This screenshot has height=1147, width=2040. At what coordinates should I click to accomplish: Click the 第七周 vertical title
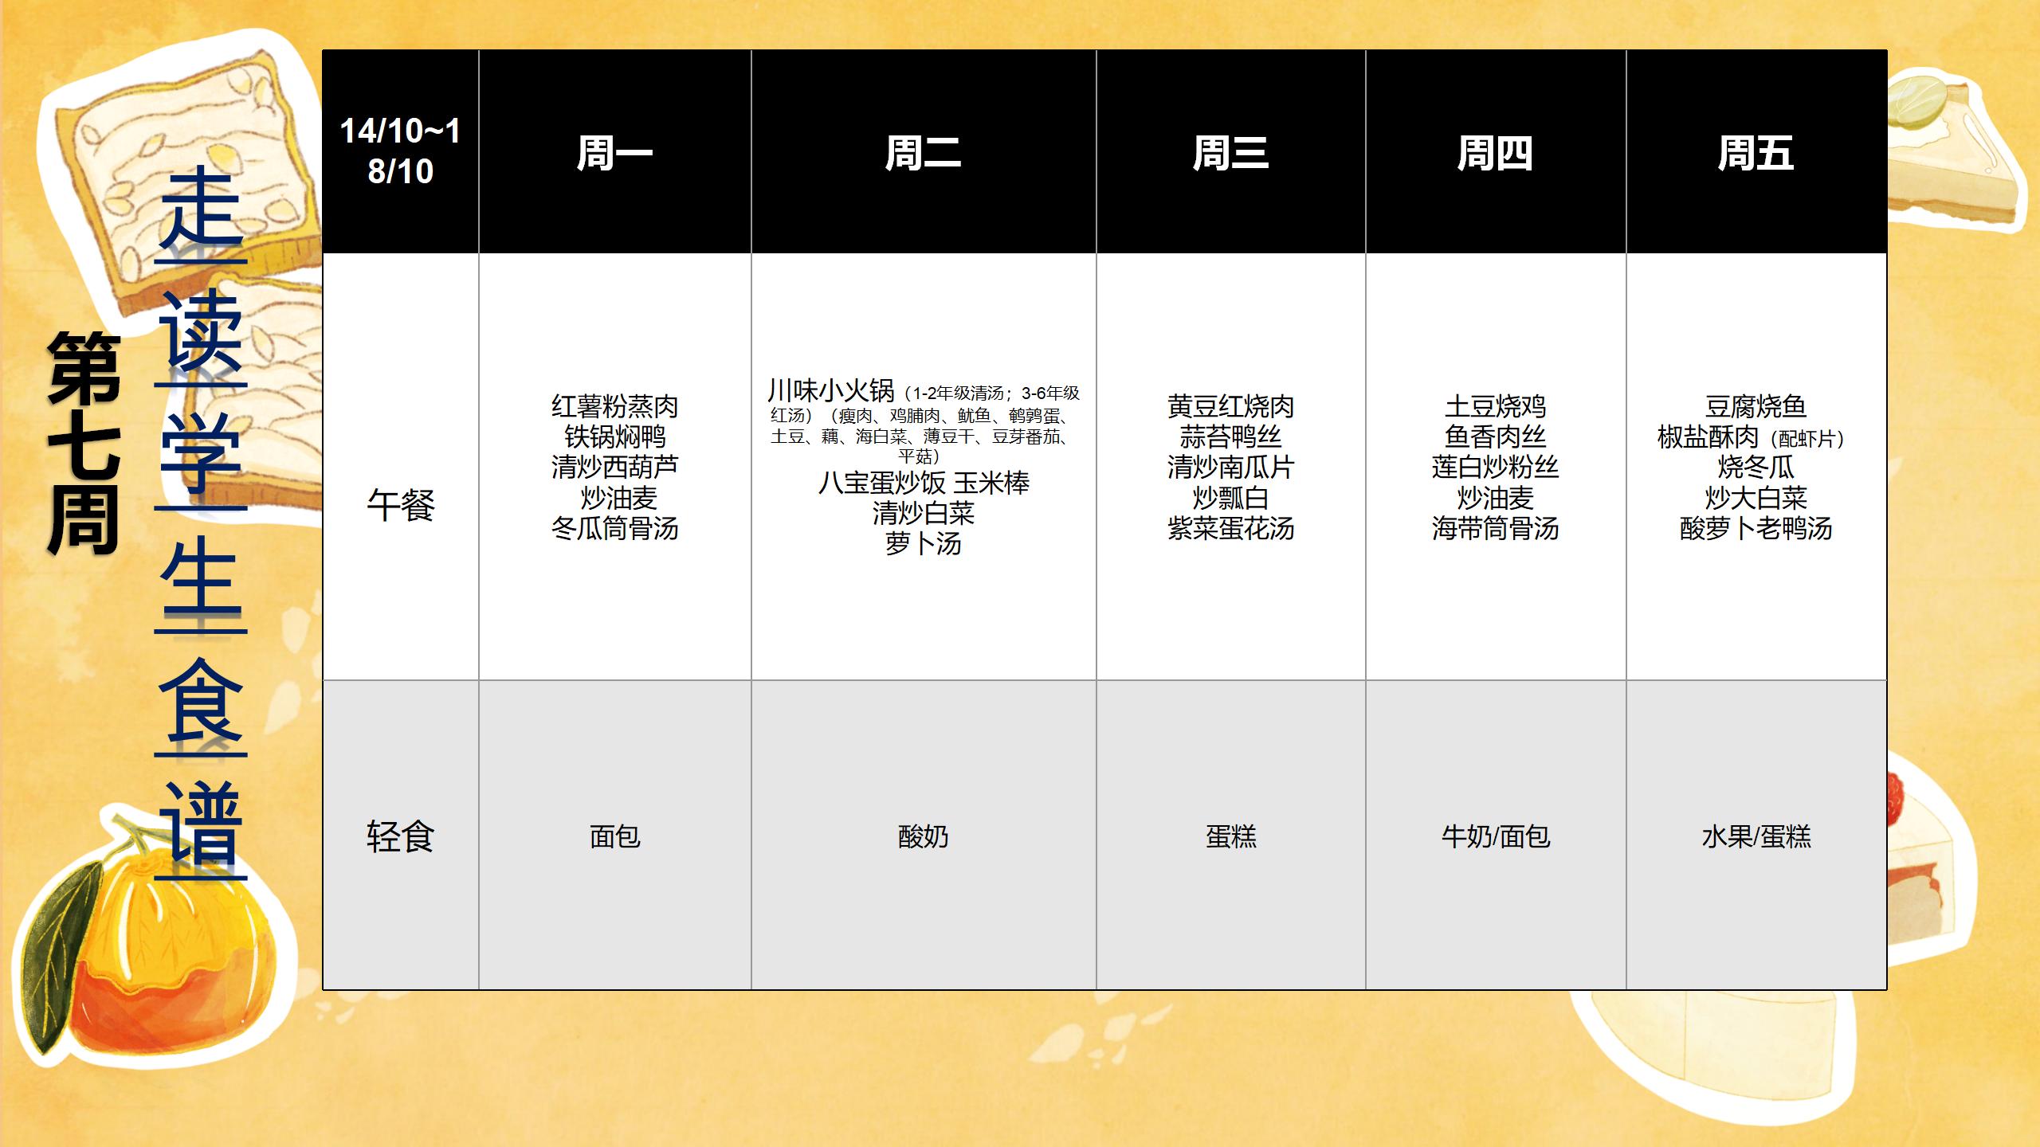pyautogui.click(x=84, y=444)
